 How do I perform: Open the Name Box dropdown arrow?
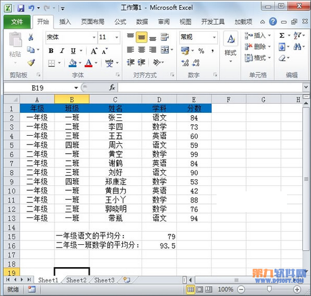[x=76, y=88]
